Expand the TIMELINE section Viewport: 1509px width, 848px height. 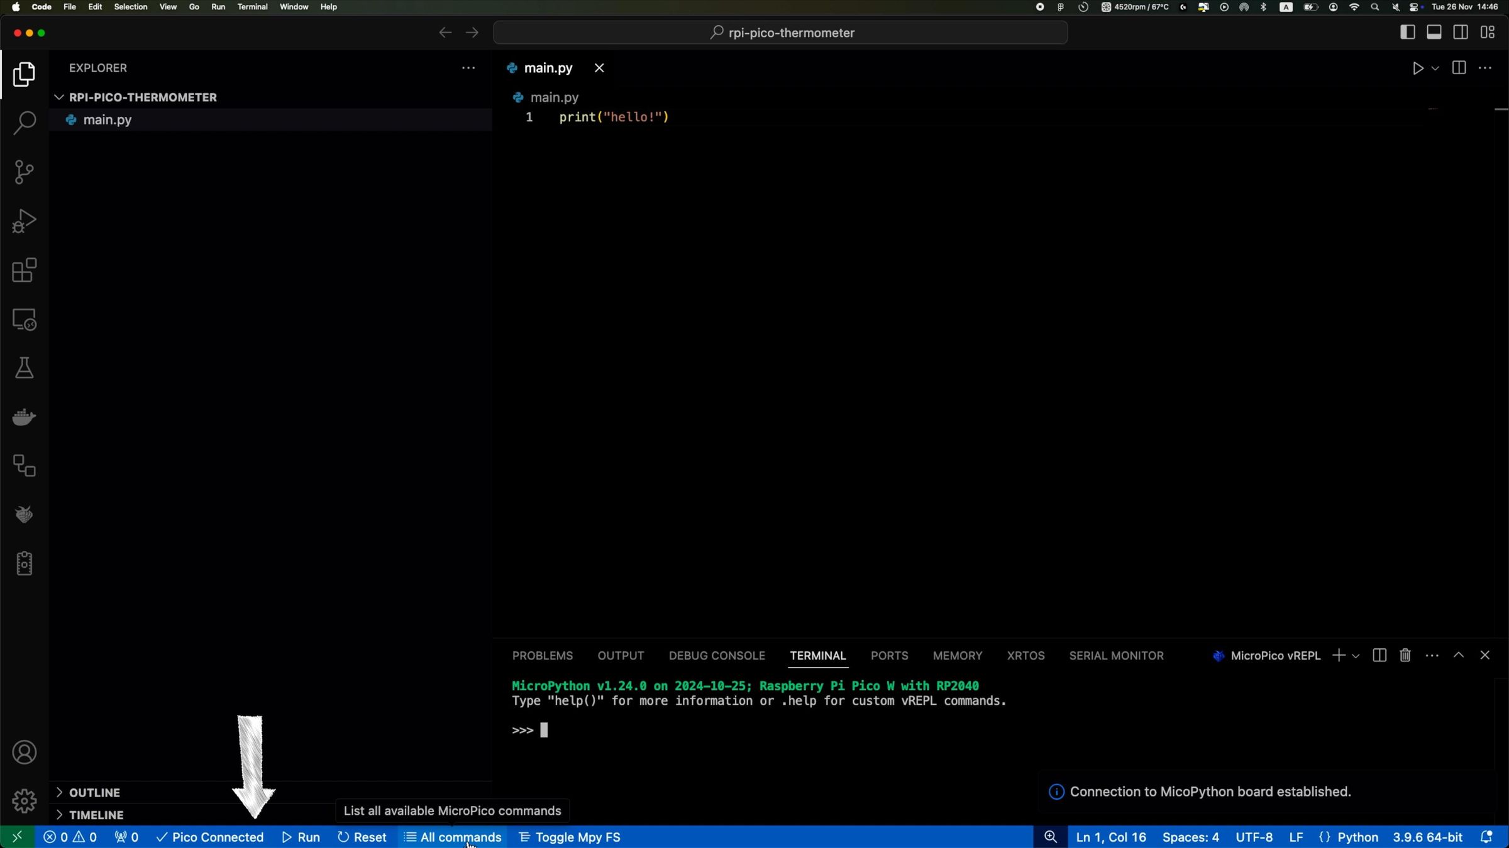[x=96, y=815]
